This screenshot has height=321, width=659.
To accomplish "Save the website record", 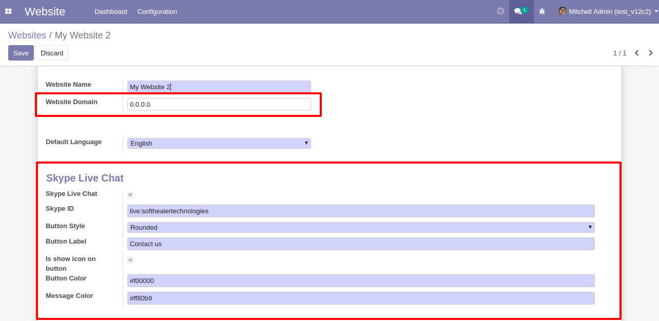I will coord(21,53).
